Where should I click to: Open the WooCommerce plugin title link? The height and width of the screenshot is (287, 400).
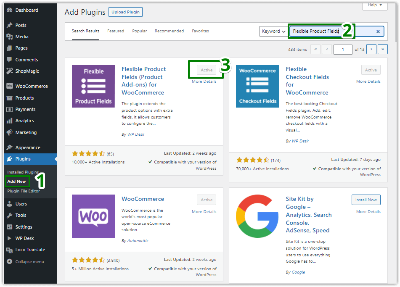pos(143,199)
